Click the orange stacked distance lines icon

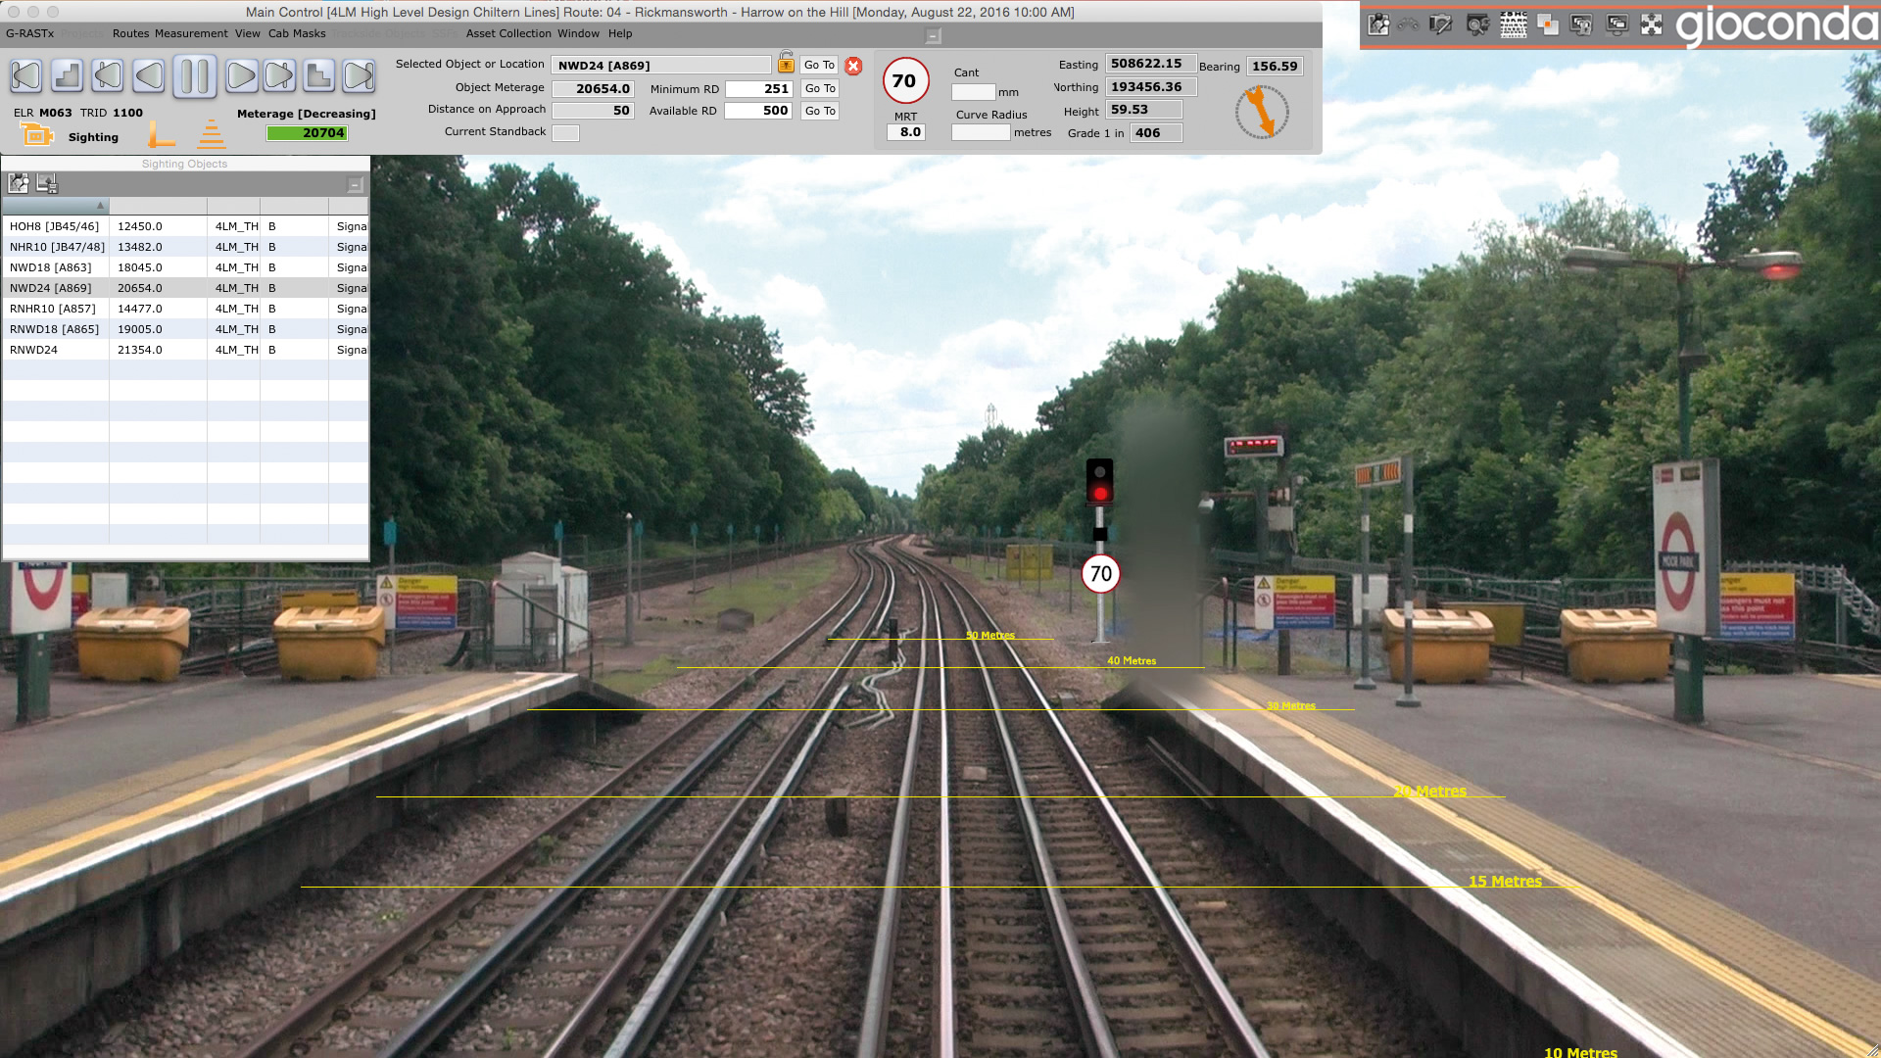[x=212, y=134]
